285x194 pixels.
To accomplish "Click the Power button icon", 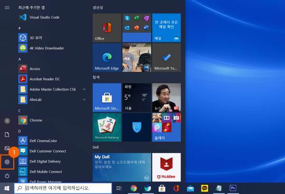I will click(7, 176).
